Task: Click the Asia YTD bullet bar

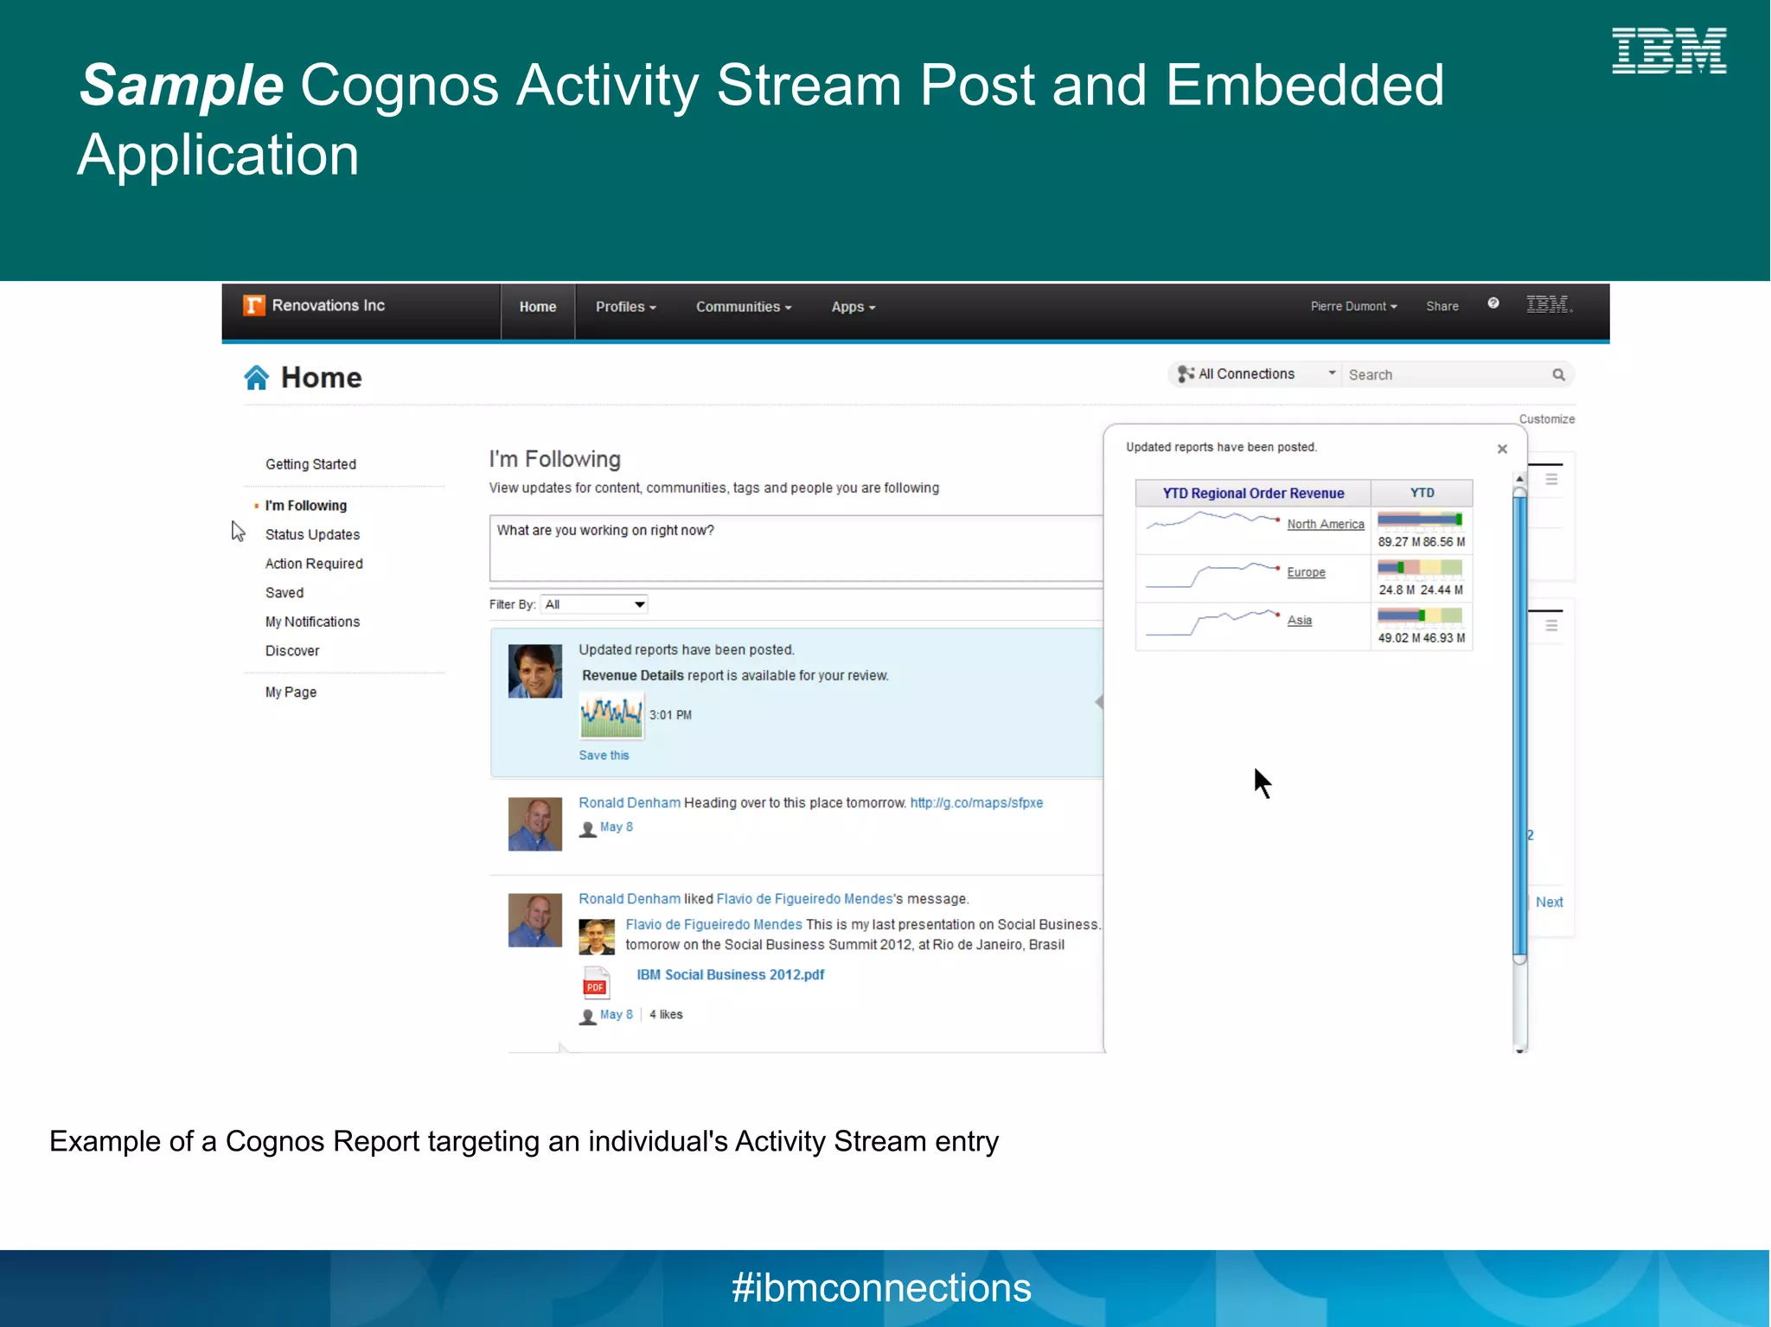Action: pos(1420,616)
